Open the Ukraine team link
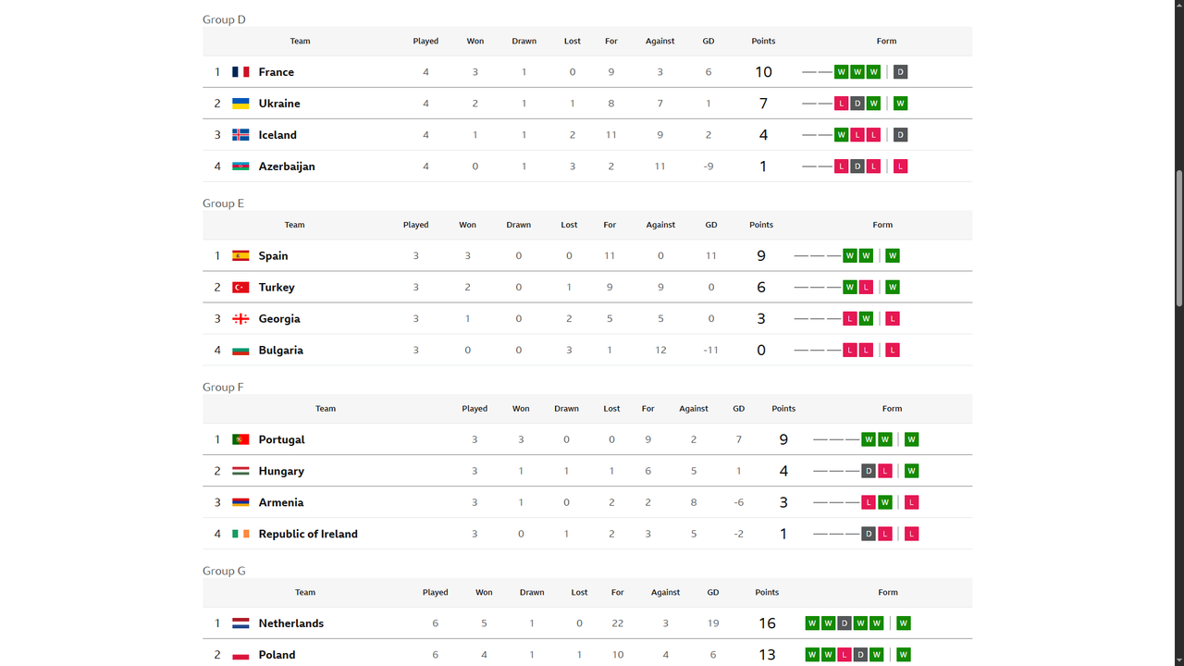This screenshot has height=666, width=1184. (279, 104)
